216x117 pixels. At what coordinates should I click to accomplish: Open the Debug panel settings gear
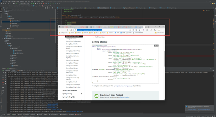coord(211,68)
